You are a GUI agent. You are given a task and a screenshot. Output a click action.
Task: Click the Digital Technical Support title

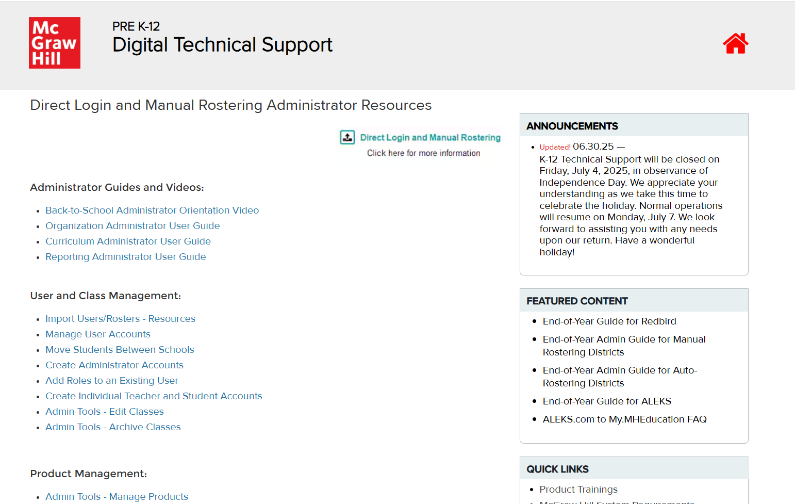click(222, 45)
